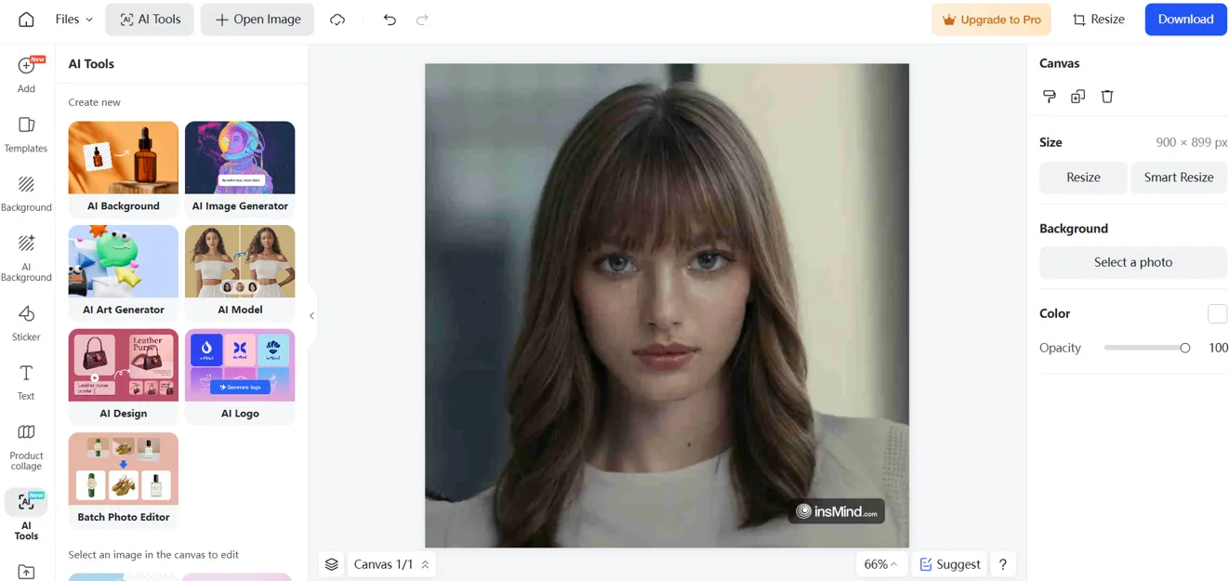Screen dimensions: 1229x581
Task: Adjust the Opacity slider handle
Action: coord(1184,348)
